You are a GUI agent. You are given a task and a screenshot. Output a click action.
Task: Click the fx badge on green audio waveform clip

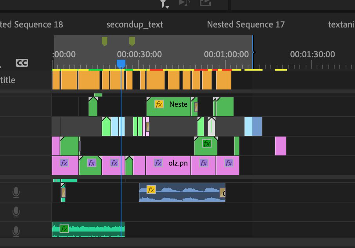(64, 229)
